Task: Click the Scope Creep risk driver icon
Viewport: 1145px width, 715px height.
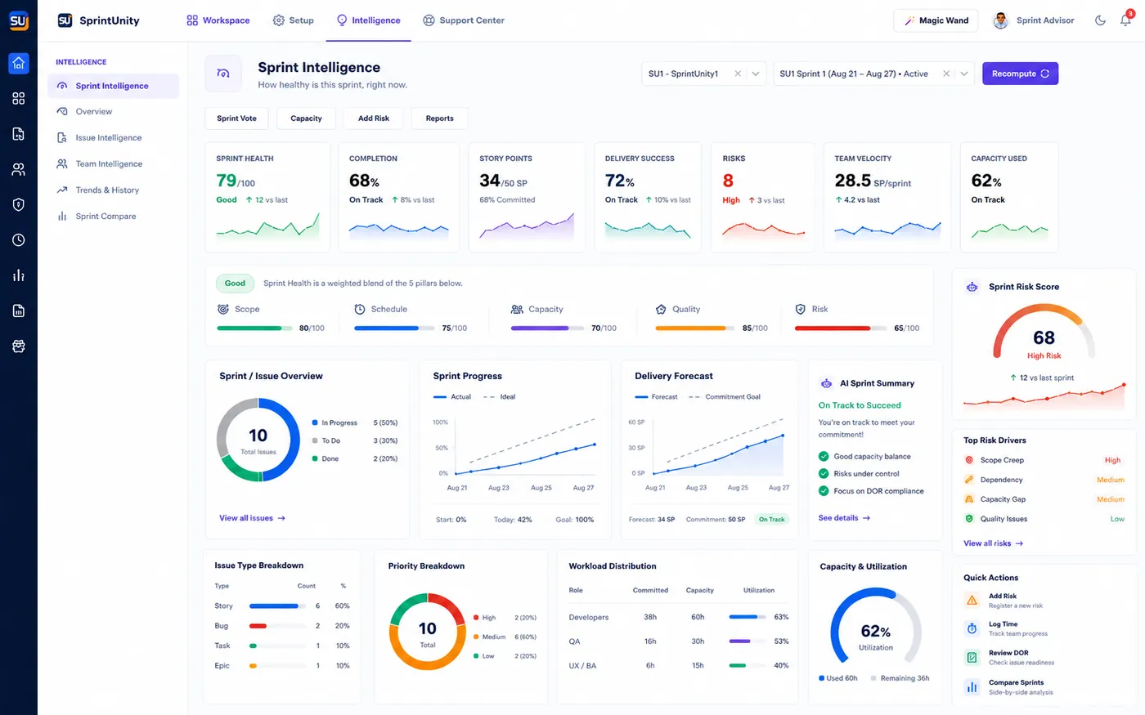Action: [x=969, y=460]
